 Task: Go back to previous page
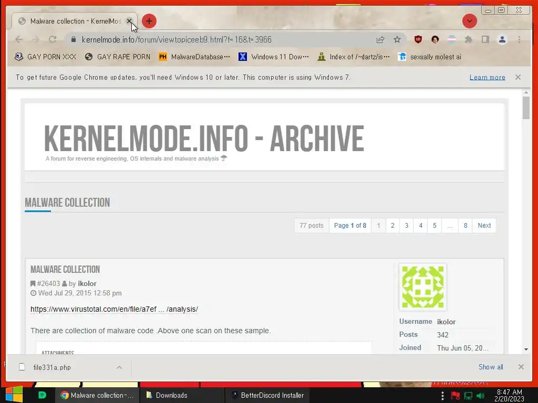click(19, 40)
